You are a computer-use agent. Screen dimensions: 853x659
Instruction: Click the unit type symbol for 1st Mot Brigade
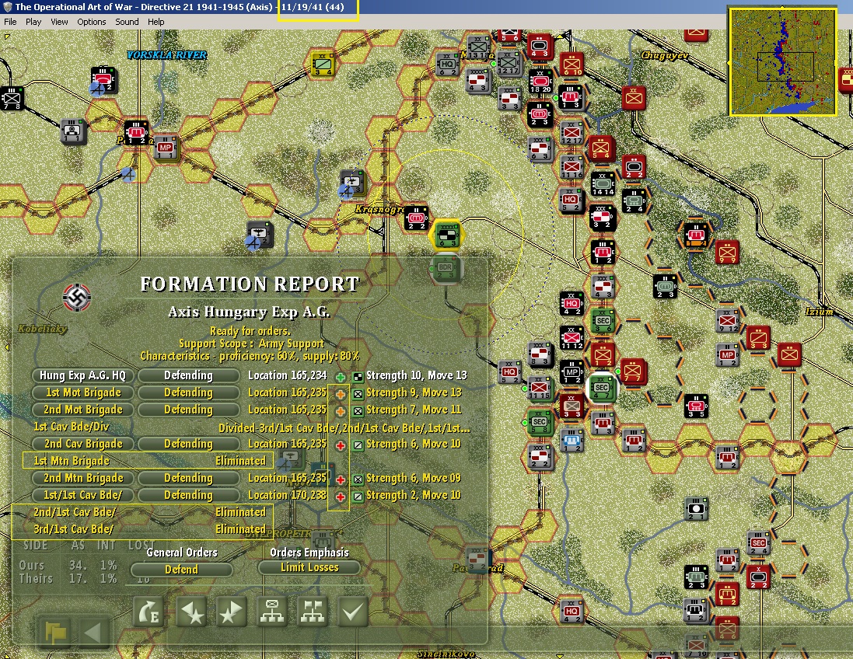[358, 394]
